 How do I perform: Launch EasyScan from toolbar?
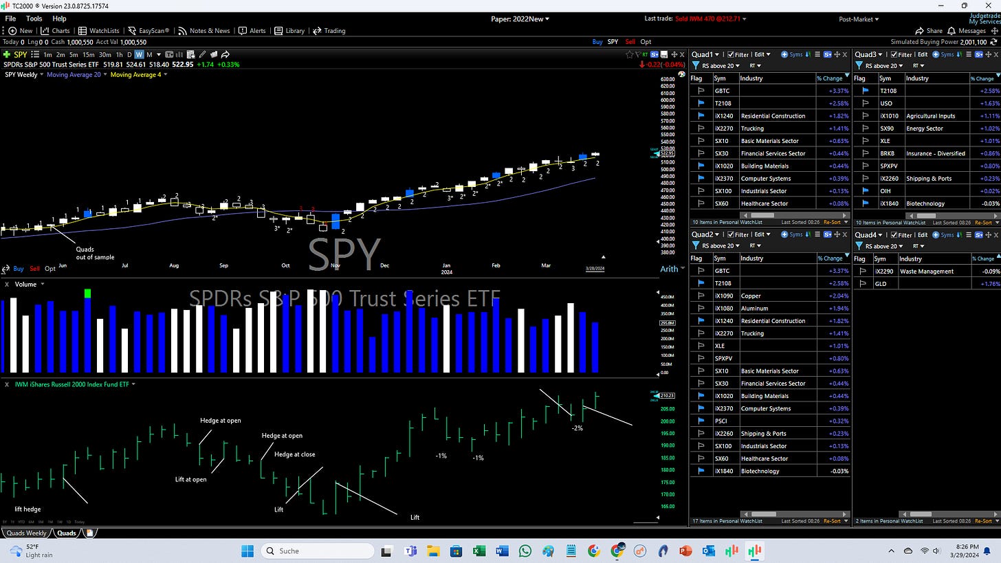148,31
